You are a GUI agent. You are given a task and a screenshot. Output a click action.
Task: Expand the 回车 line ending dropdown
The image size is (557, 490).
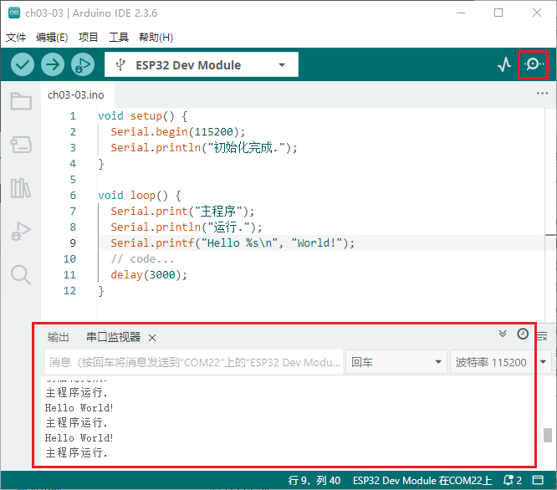(x=396, y=362)
